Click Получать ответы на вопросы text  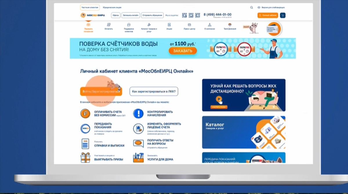click(160, 142)
